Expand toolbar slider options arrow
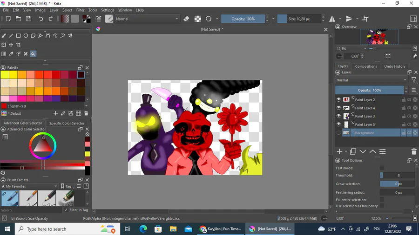The width and height of the screenshot is (419, 235). coord(273,19)
